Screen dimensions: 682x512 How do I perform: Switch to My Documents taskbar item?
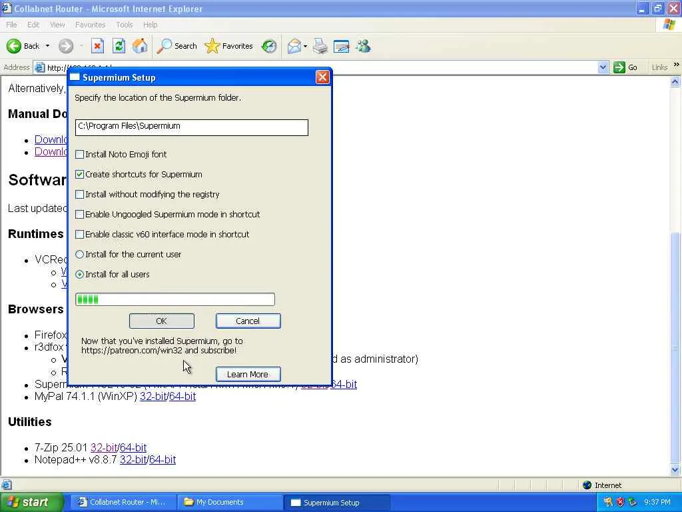230,502
